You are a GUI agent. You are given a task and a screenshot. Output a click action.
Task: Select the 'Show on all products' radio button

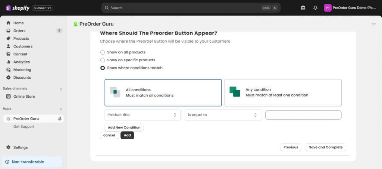[103, 52]
